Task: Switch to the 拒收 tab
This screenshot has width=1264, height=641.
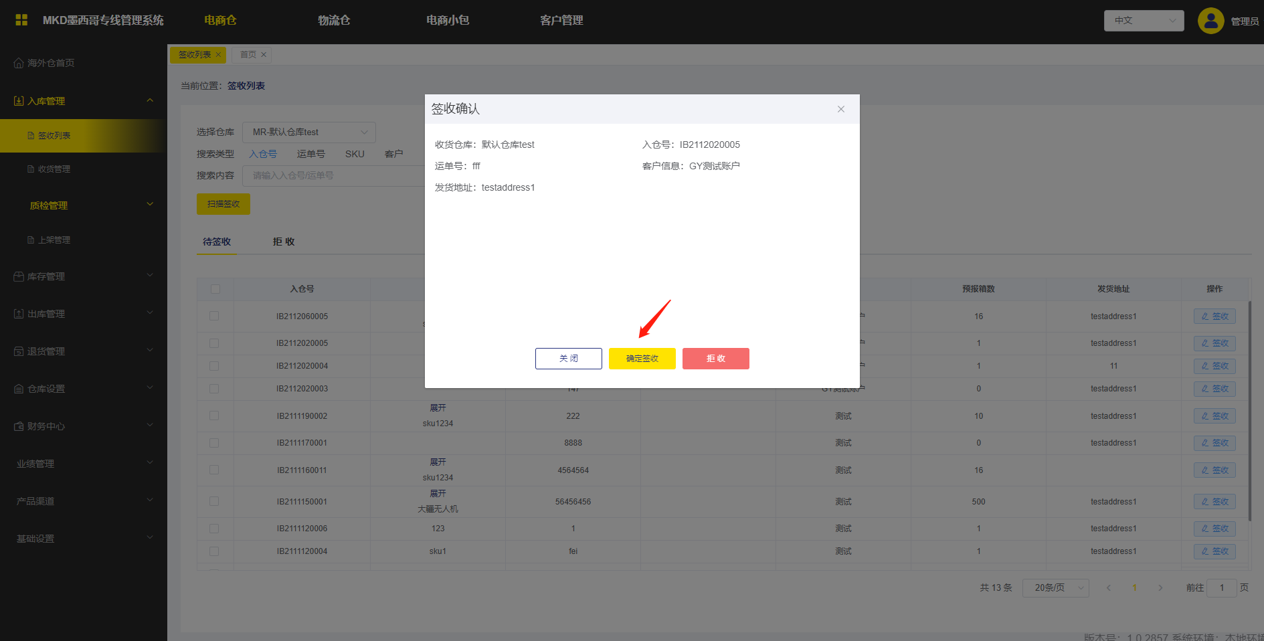Action: pyautogui.click(x=284, y=242)
